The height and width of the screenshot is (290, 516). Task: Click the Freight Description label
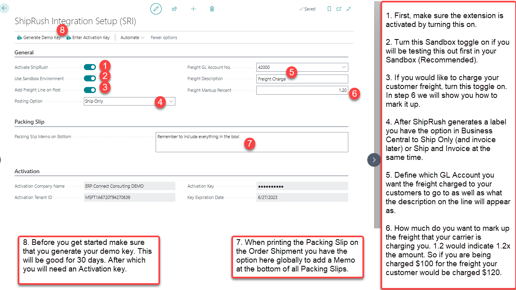205,79
